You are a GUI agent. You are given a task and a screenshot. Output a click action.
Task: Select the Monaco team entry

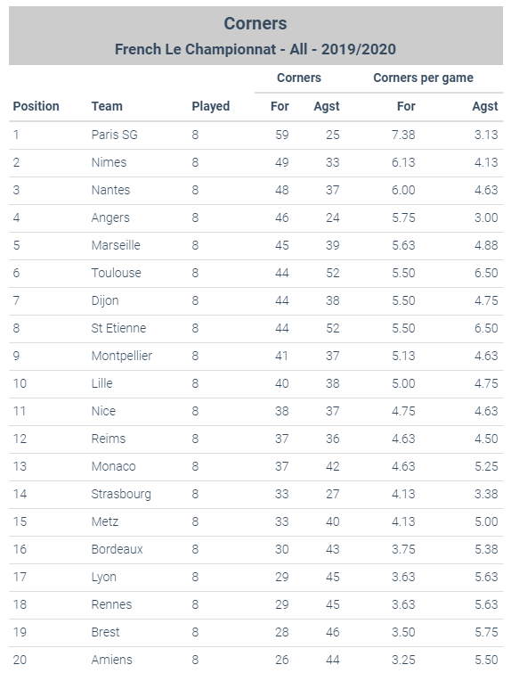pos(114,466)
